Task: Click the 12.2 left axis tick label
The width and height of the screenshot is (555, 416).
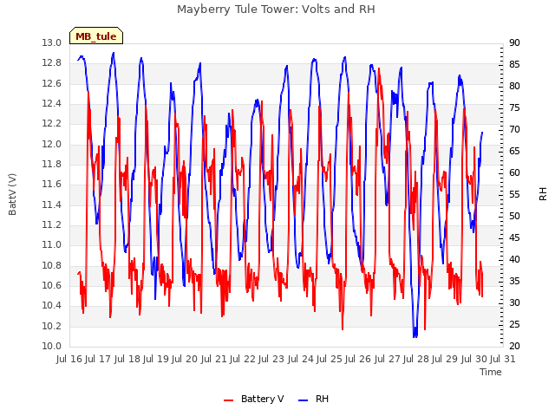Action: (x=51, y=124)
